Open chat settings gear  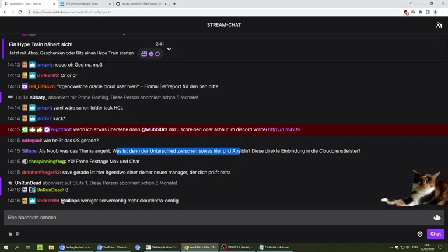420,234
